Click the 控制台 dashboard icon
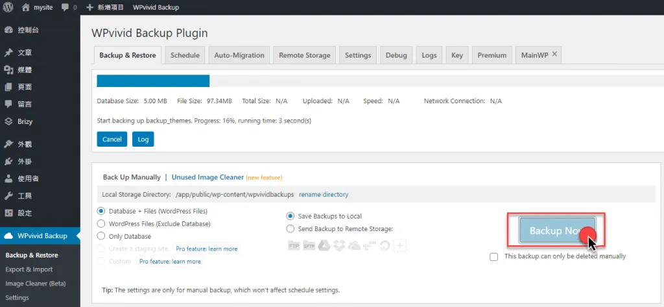The image size is (664, 307). (8, 30)
